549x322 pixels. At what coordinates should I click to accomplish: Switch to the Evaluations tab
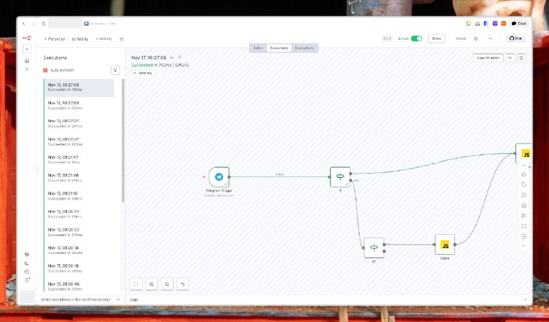tap(304, 48)
